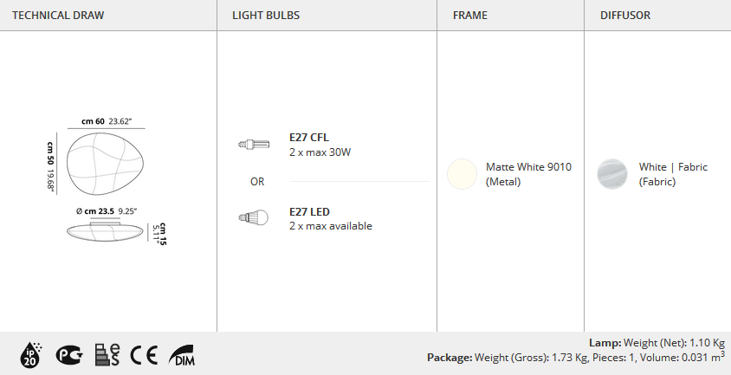Select the Matte White 9010 frame swatch

coord(462,174)
